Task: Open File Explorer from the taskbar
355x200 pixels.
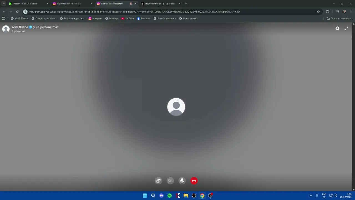Action: click(x=186, y=196)
